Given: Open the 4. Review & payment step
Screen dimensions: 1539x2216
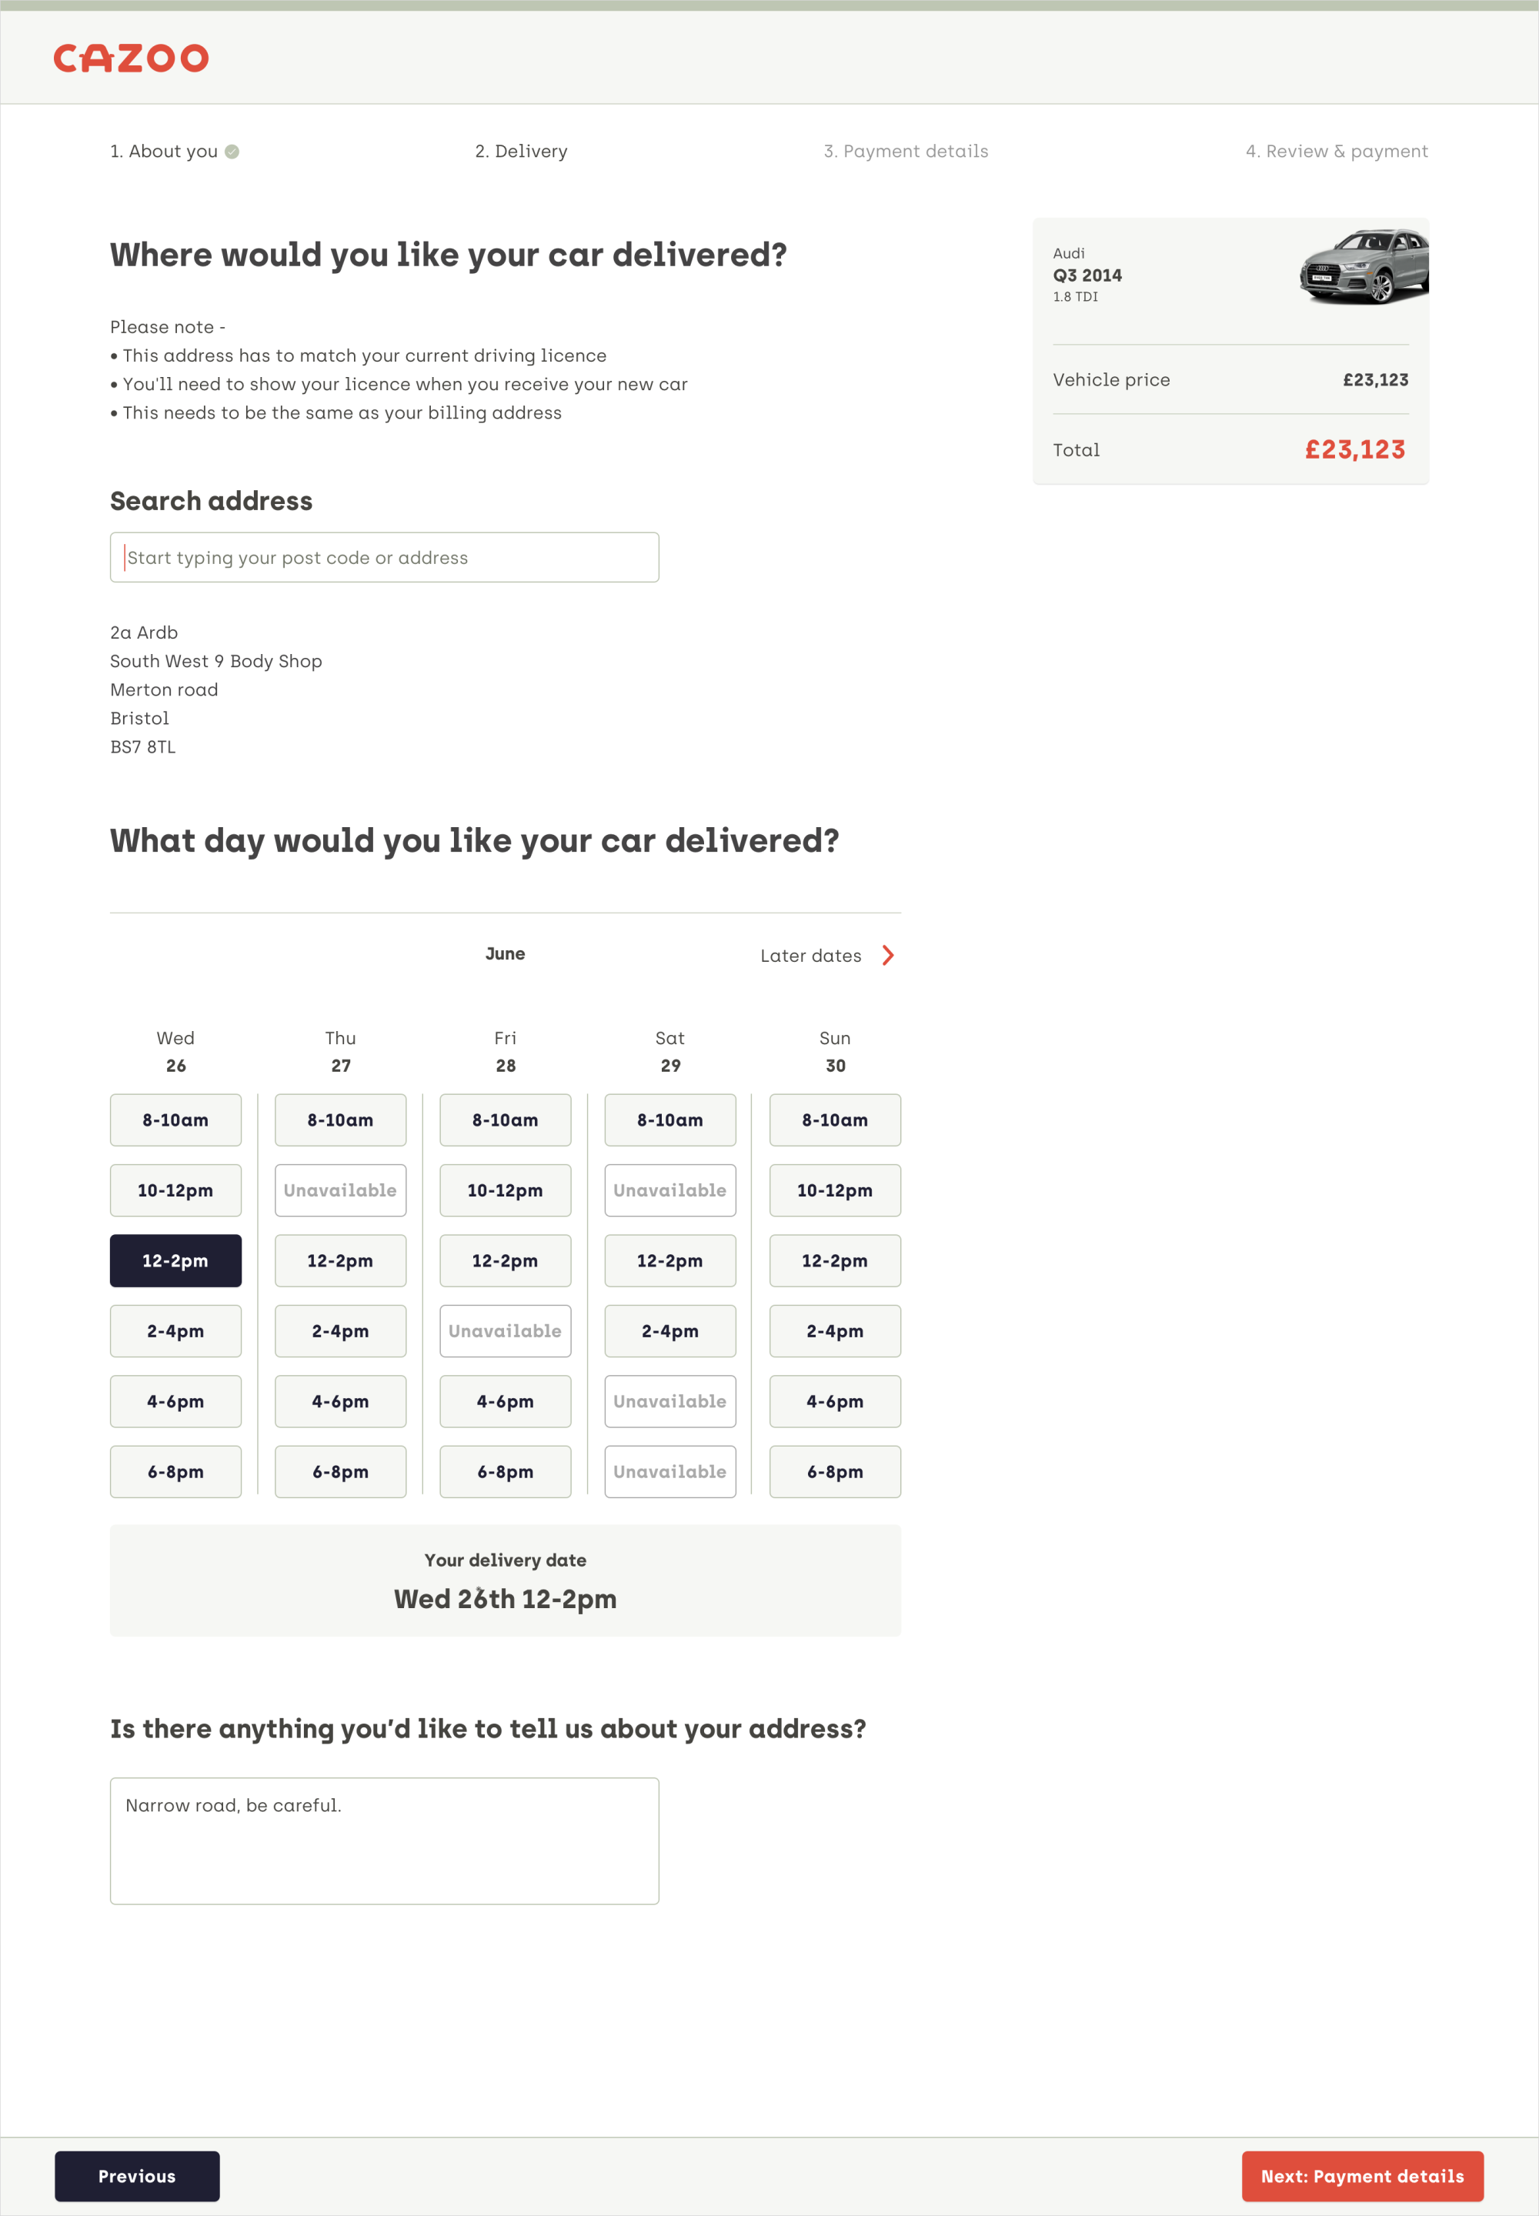Looking at the screenshot, I should [x=1337, y=152].
